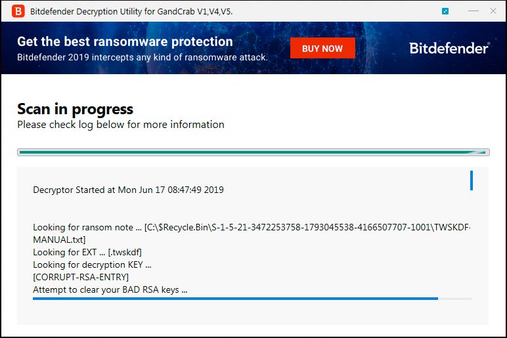This screenshot has width=507, height=338.
Task: Click the window title text for GandCrab
Action: [x=131, y=12]
